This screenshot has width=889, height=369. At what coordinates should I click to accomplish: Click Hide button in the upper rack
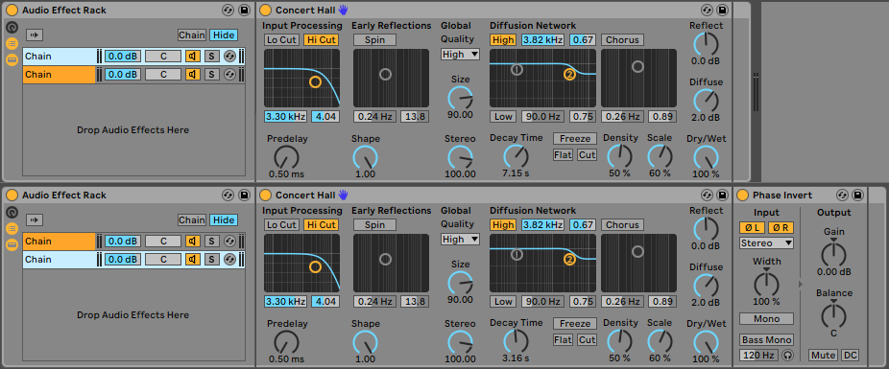click(x=224, y=35)
